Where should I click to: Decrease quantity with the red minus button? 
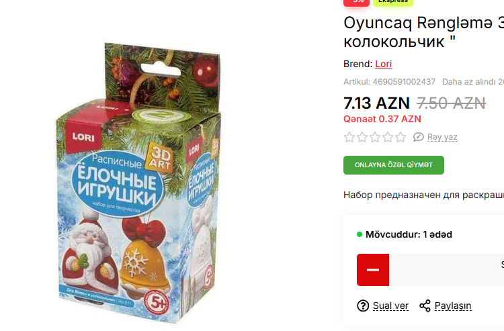(373, 270)
